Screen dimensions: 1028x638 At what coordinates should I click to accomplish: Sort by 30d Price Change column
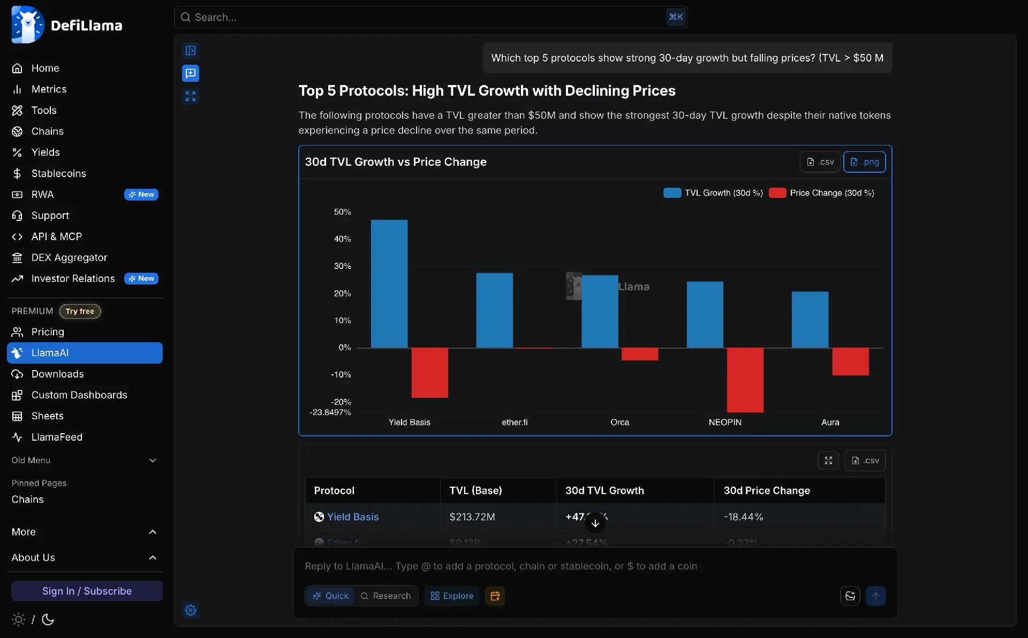tap(800, 490)
